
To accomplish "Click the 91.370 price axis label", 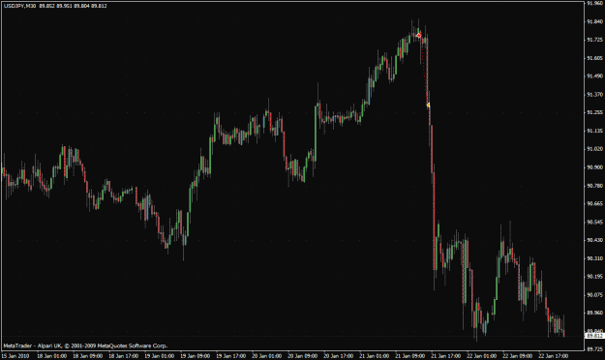I will point(594,94).
